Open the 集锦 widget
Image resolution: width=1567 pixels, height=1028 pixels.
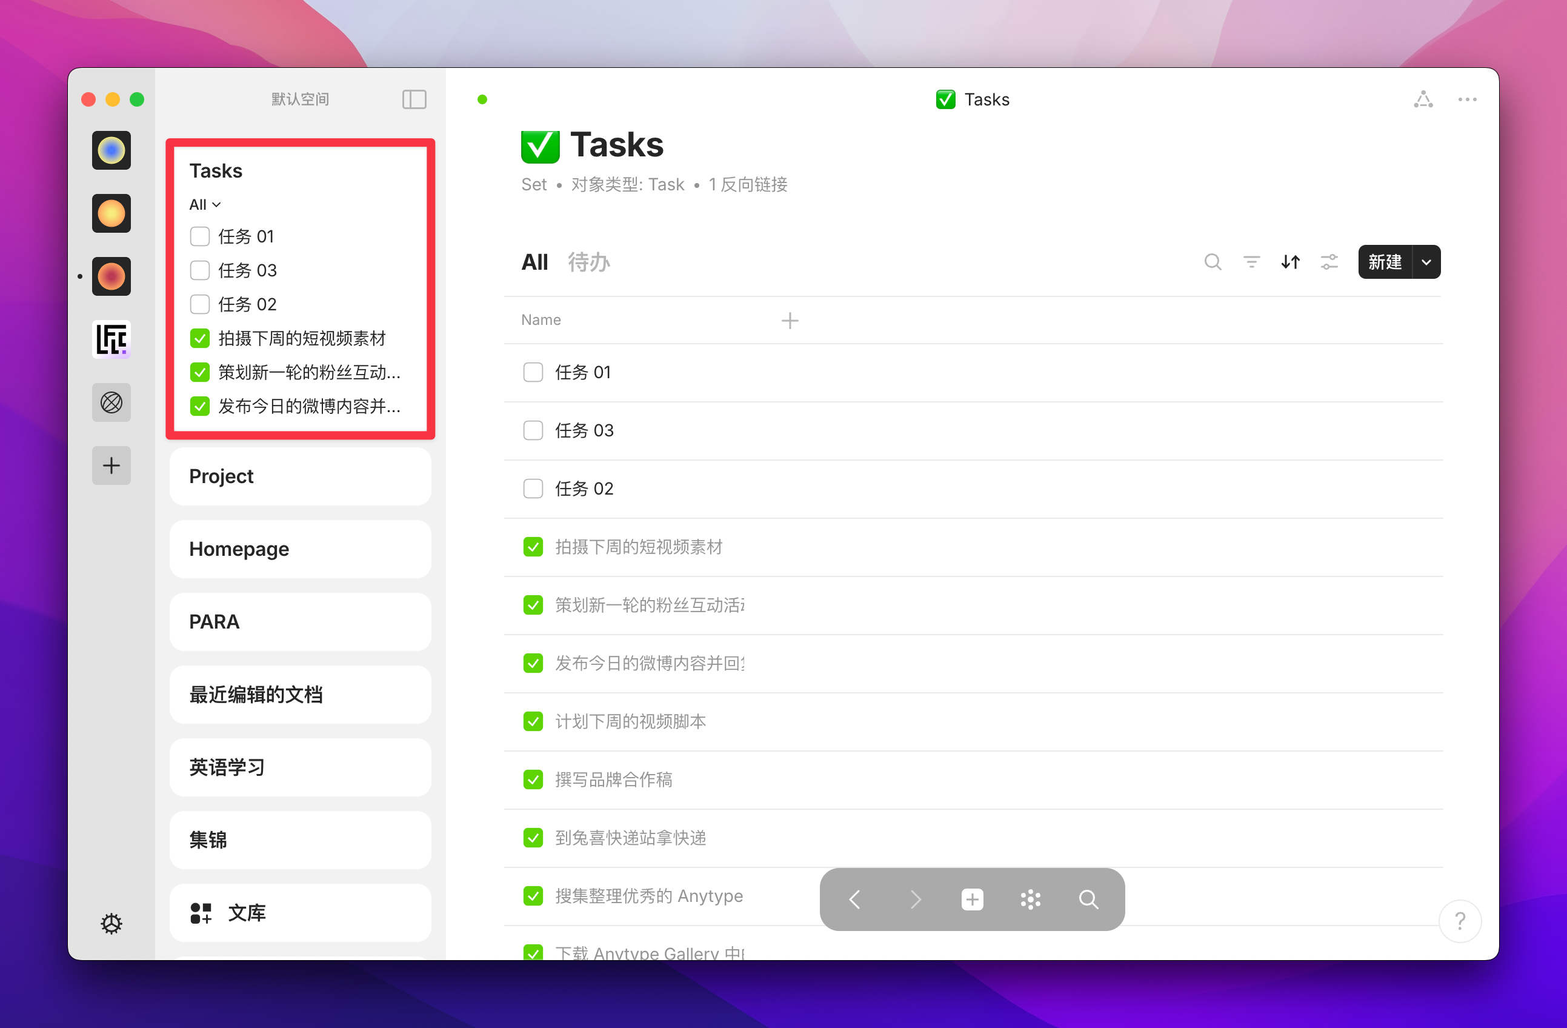[x=300, y=840]
